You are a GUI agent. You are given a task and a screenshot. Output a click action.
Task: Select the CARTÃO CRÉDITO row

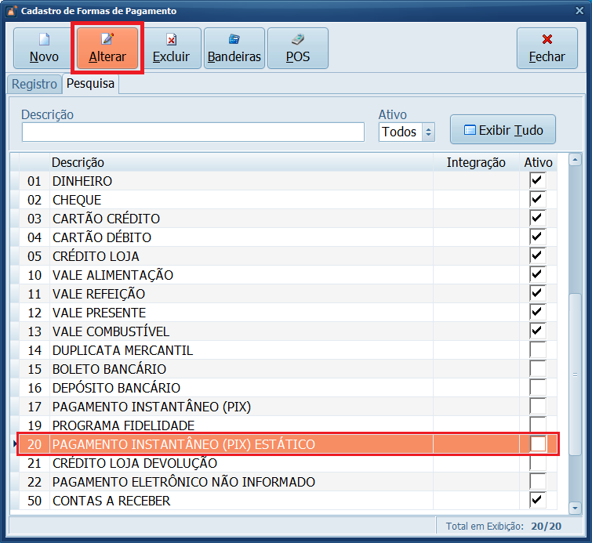click(235, 219)
